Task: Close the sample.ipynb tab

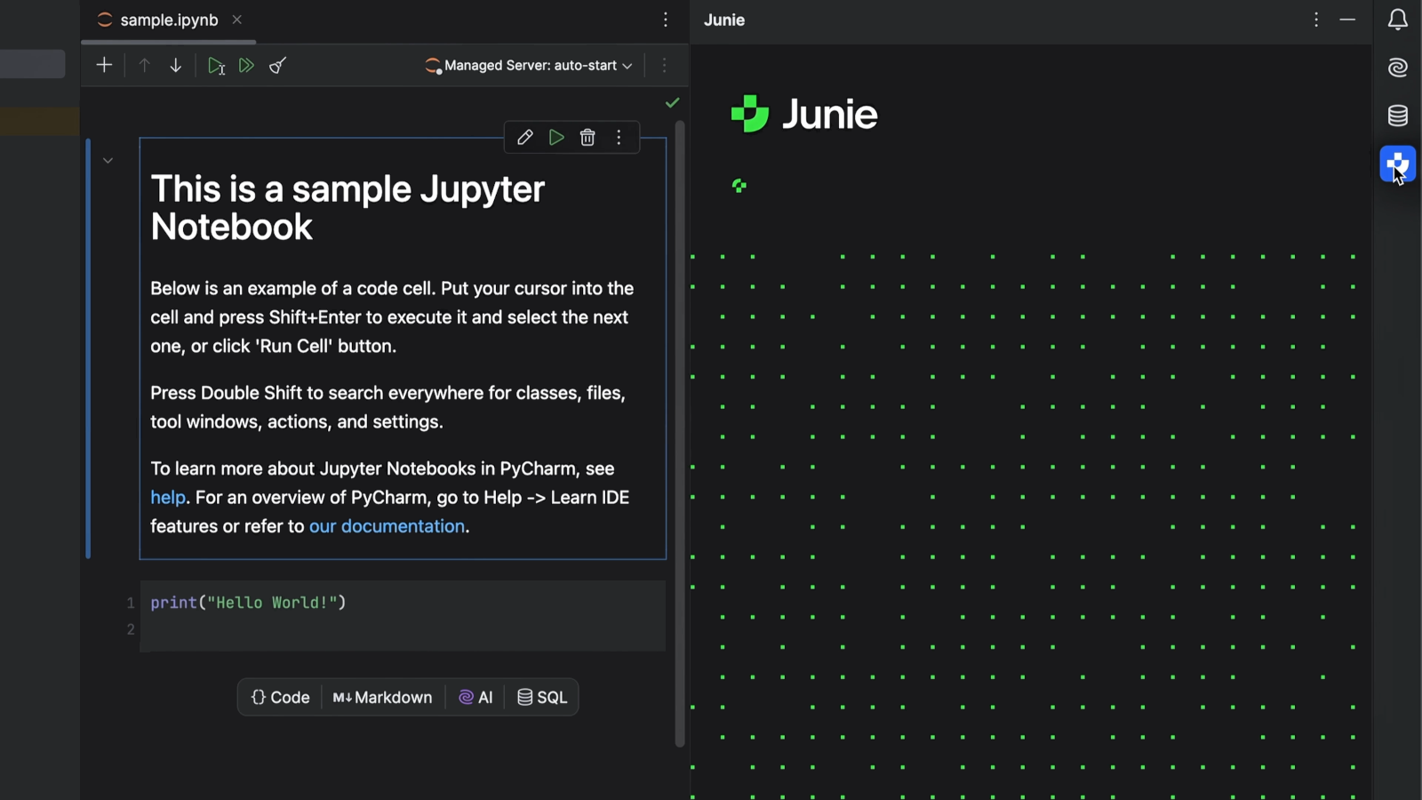Action: coord(237,20)
